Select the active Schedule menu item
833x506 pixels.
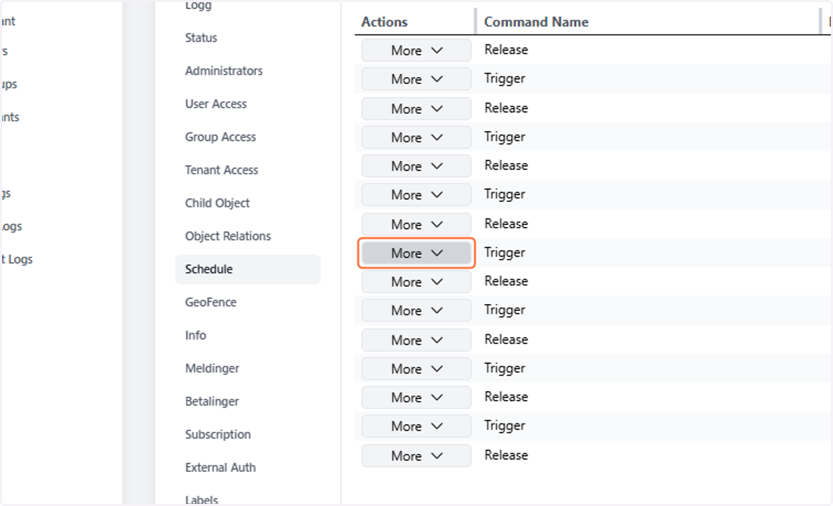[x=248, y=269]
